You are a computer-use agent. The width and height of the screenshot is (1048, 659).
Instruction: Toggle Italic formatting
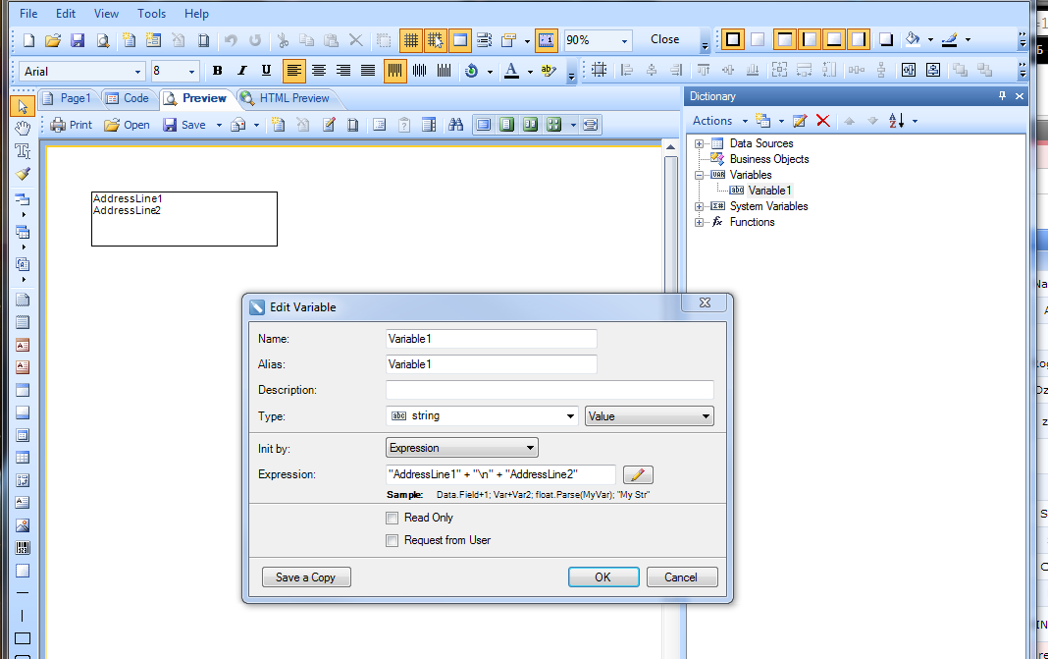pyautogui.click(x=242, y=71)
